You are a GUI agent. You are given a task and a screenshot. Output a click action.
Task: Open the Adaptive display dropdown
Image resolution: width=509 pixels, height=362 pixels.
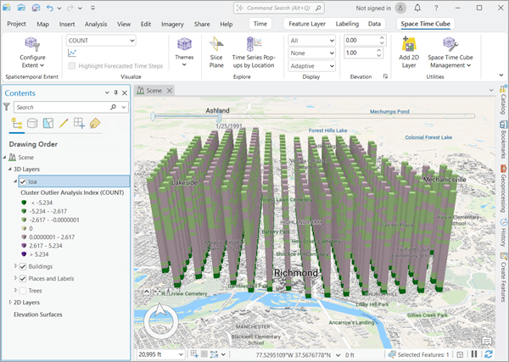tap(311, 65)
